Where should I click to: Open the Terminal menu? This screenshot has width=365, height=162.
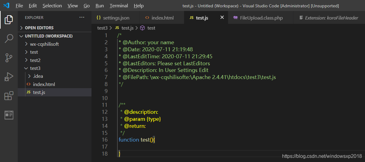coord(119,6)
